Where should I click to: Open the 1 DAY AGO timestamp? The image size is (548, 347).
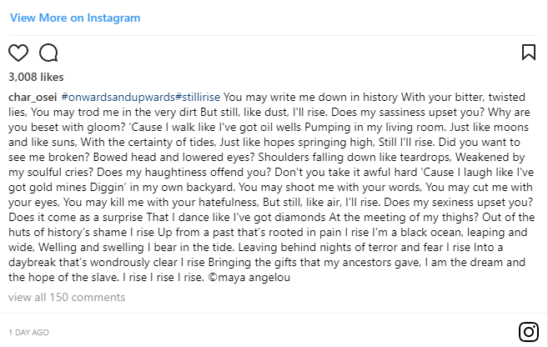coord(28,332)
